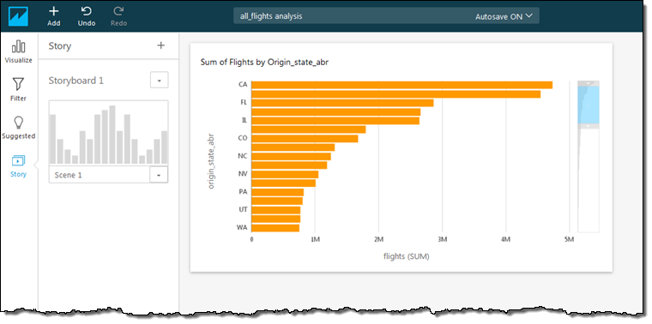
Task: Click the flights (SUM) axis label
Action: 407,256
